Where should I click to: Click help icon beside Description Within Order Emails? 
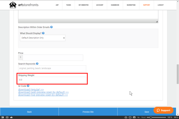(51, 27)
